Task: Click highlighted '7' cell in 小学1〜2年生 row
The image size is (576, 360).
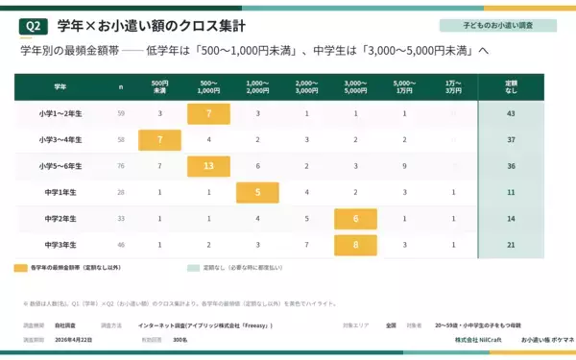Action: tap(208, 114)
